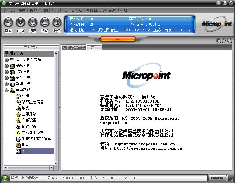The image size is (235, 183).
Task: Click remote address 202.102.86.12 in info panel
Action: 138,30
